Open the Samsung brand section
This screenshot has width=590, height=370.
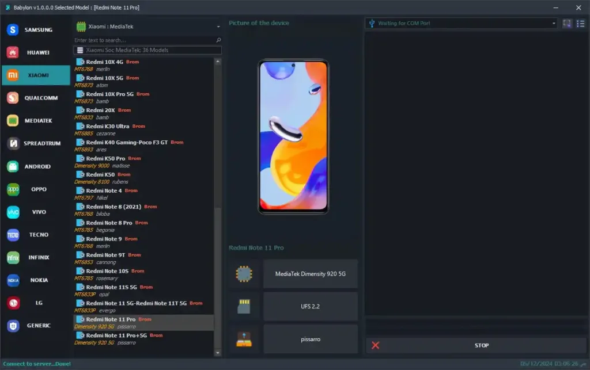pyautogui.click(x=36, y=30)
